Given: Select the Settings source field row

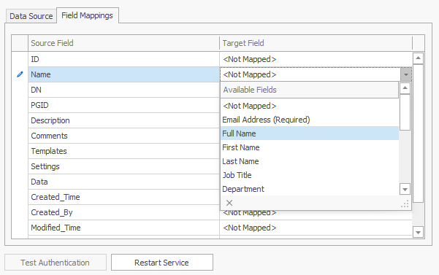Looking at the screenshot, I should coord(123,166).
